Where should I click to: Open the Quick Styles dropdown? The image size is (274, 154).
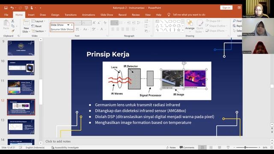[x=200, y=26]
